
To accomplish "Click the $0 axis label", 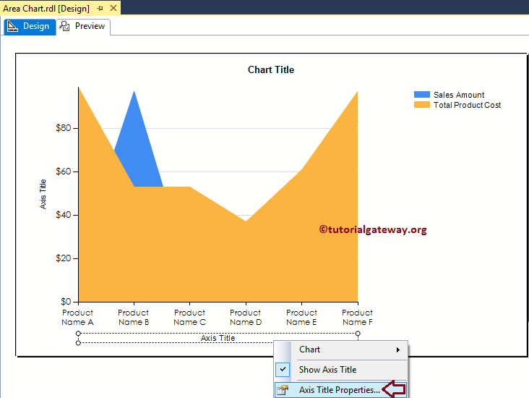I will tap(66, 301).
